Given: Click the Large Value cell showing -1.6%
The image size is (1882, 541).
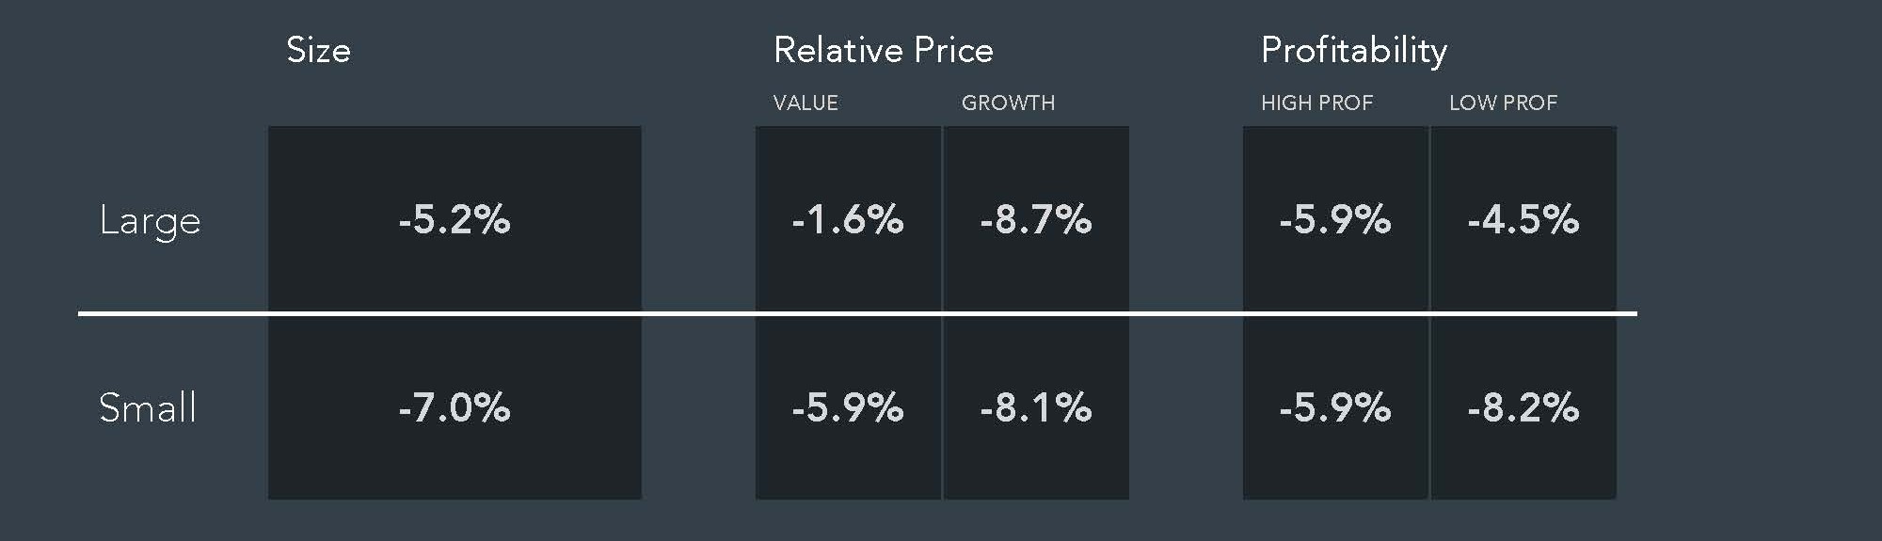Looking at the screenshot, I should click(x=848, y=218).
